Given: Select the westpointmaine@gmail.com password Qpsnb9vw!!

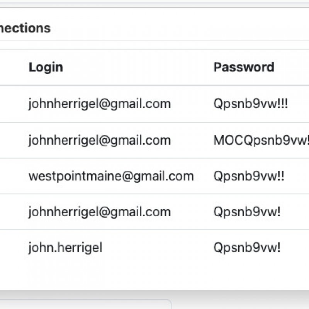Looking at the screenshot, I should click(x=249, y=176).
